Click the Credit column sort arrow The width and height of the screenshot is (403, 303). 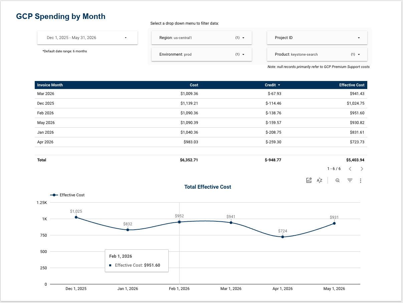click(x=279, y=85)
